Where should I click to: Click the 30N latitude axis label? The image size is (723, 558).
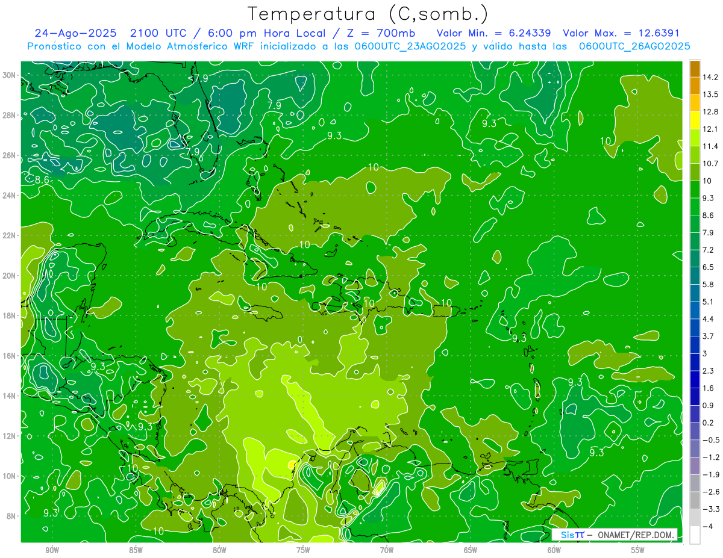pos(10,75)
